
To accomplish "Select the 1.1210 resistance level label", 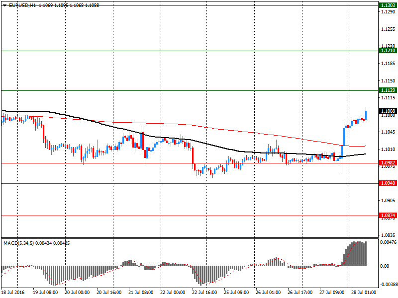I will click(x=388, y=51).
